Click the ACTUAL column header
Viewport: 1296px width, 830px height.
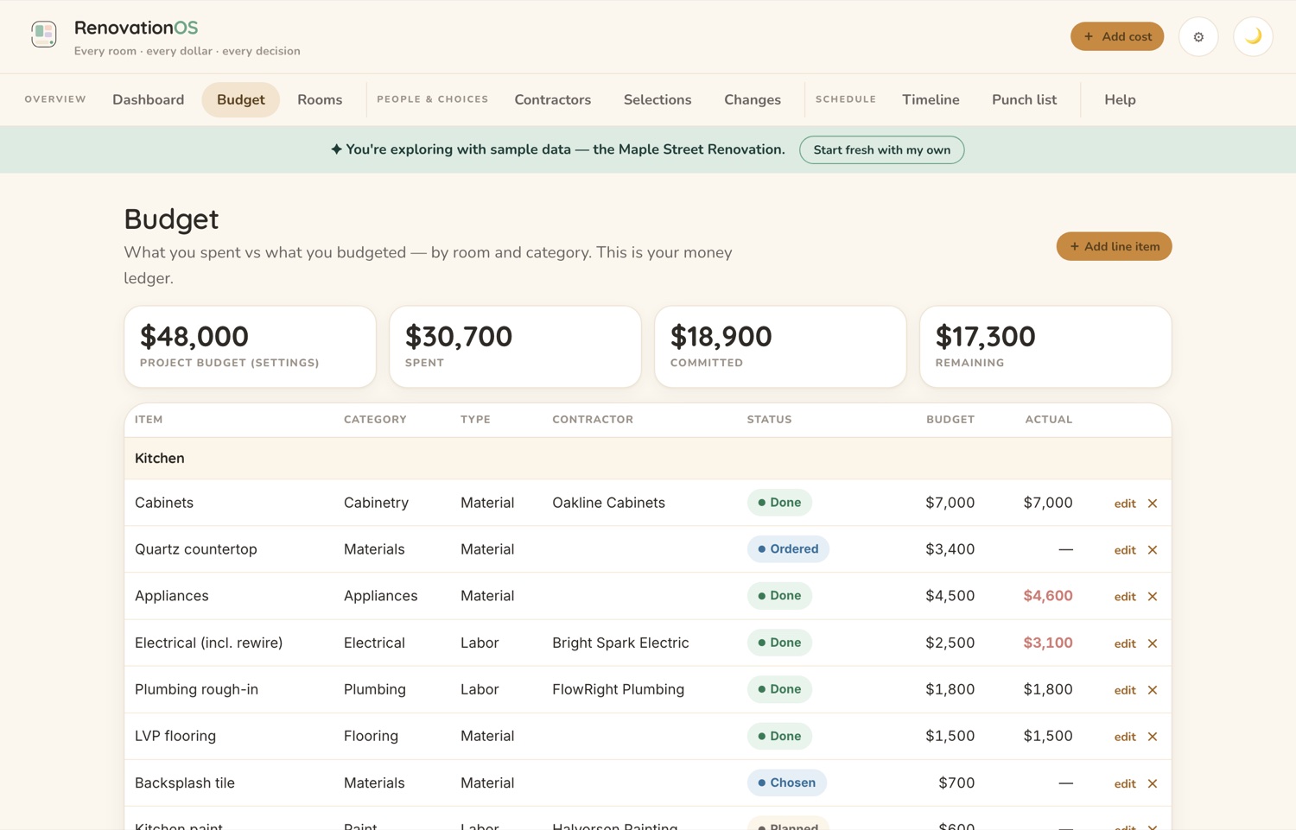coord(1049,420)
